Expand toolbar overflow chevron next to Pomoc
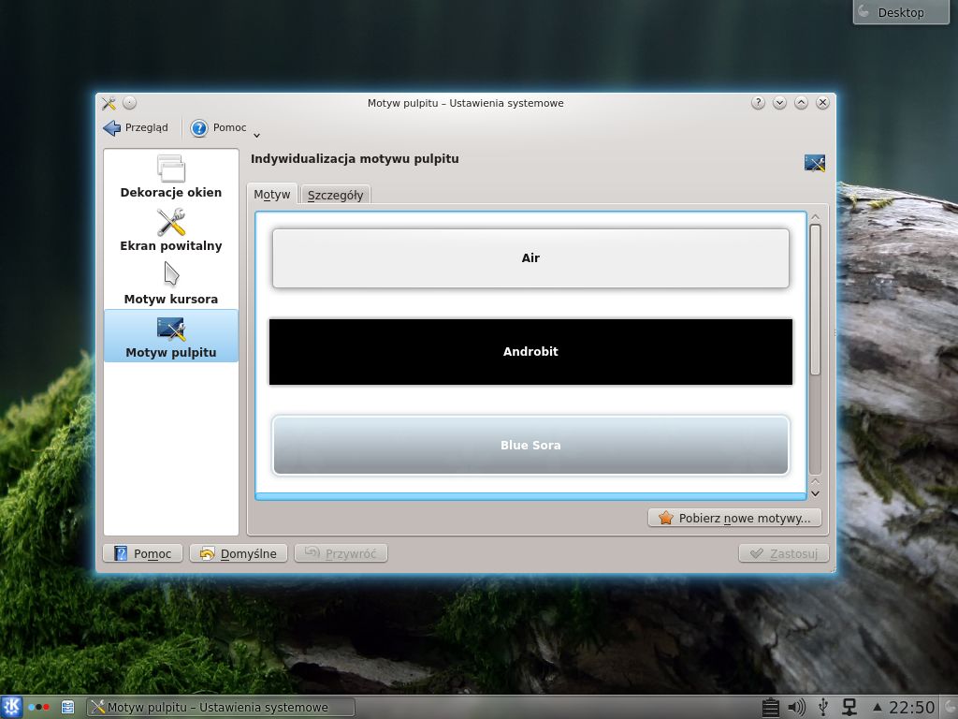958x719 pixels. 256,135
